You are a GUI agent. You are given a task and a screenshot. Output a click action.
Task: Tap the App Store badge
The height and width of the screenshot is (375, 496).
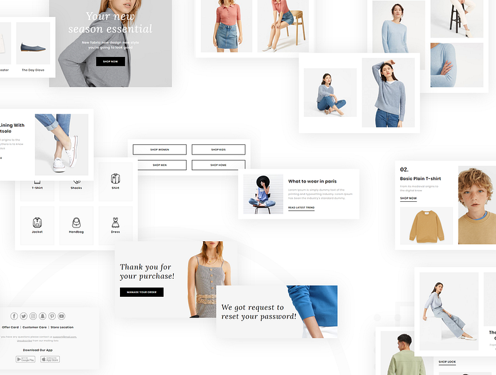(x=50, y=359)
